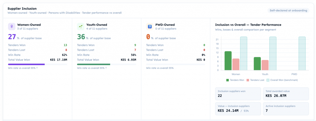Click the PWD-Owned 'KES 0' total value

click(201, 60)
